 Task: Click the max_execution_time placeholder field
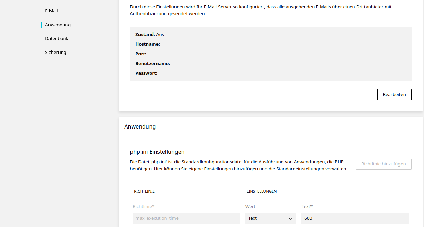[x=186, y=218]
